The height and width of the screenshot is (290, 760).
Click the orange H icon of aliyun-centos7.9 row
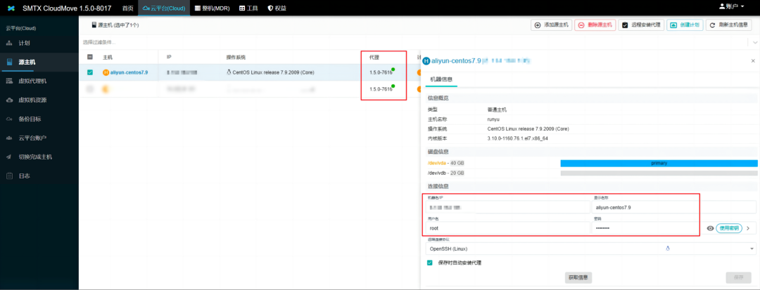[x=106, y=72]
